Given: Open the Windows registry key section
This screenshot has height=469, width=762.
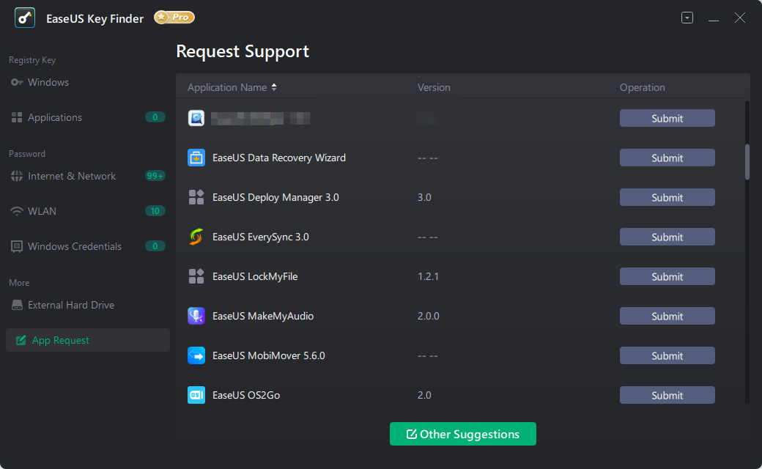Looking at the screenshot, I should click(x=48, y=82).
